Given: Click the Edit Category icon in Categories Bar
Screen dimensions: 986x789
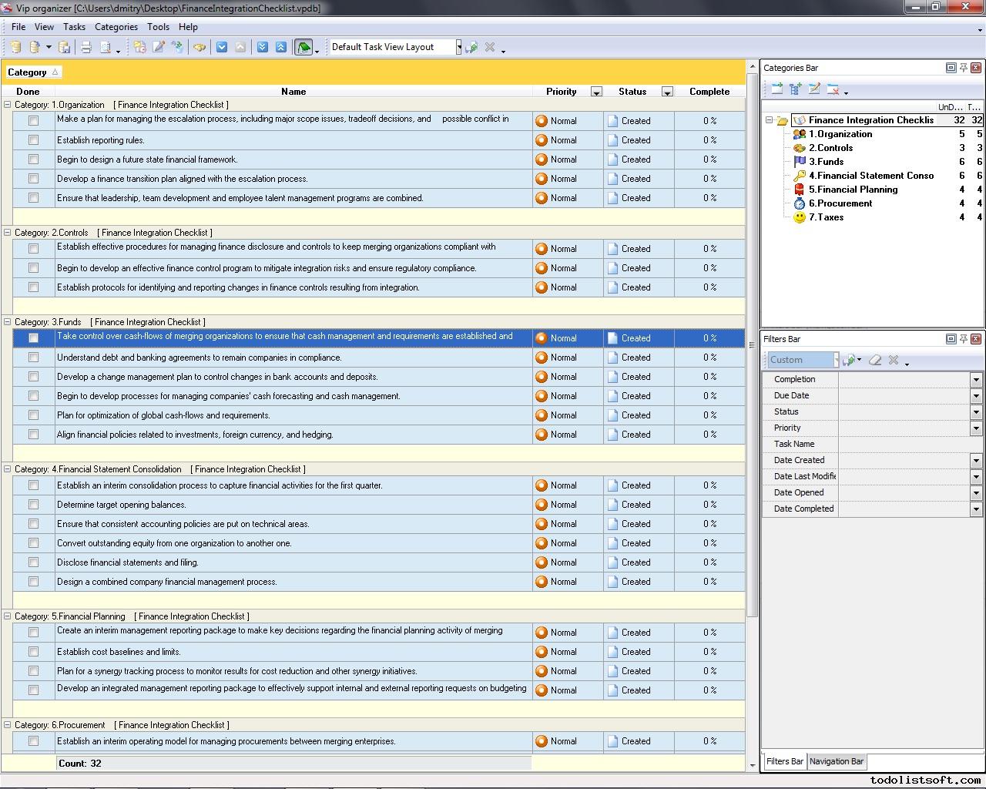Looking at the screenshot, I should (x=814, y=89).
